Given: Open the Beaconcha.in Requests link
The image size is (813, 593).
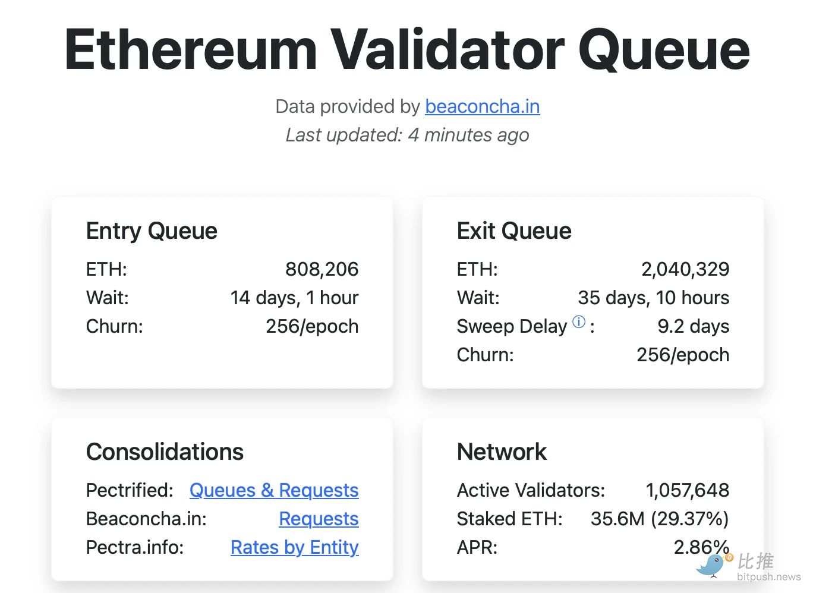Looking at the screenshot, I should [x=319, y=519].
